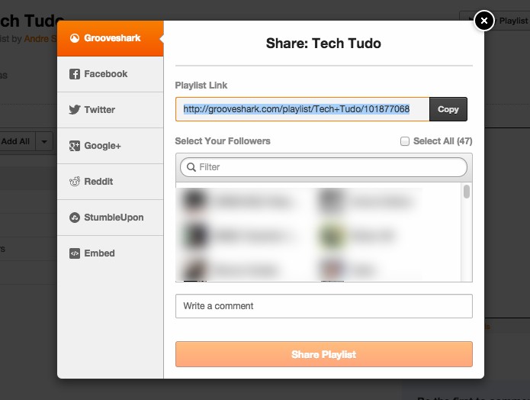Click the Twitter bird icon
The width and height of the screenshot is (530, 400).
click(75, 110)
